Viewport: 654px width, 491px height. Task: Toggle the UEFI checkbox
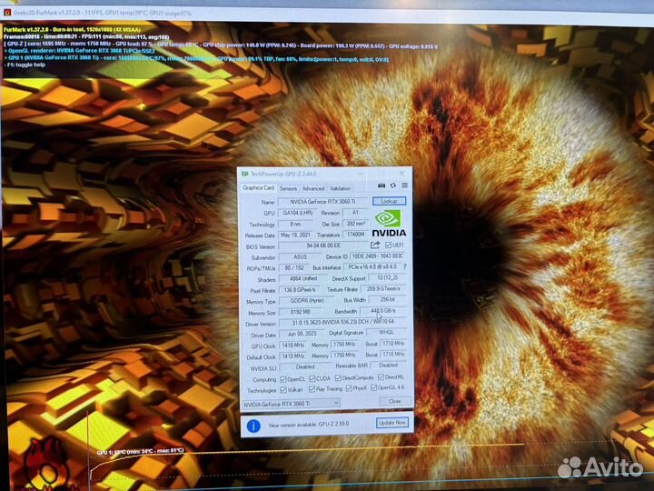point(388,245)
